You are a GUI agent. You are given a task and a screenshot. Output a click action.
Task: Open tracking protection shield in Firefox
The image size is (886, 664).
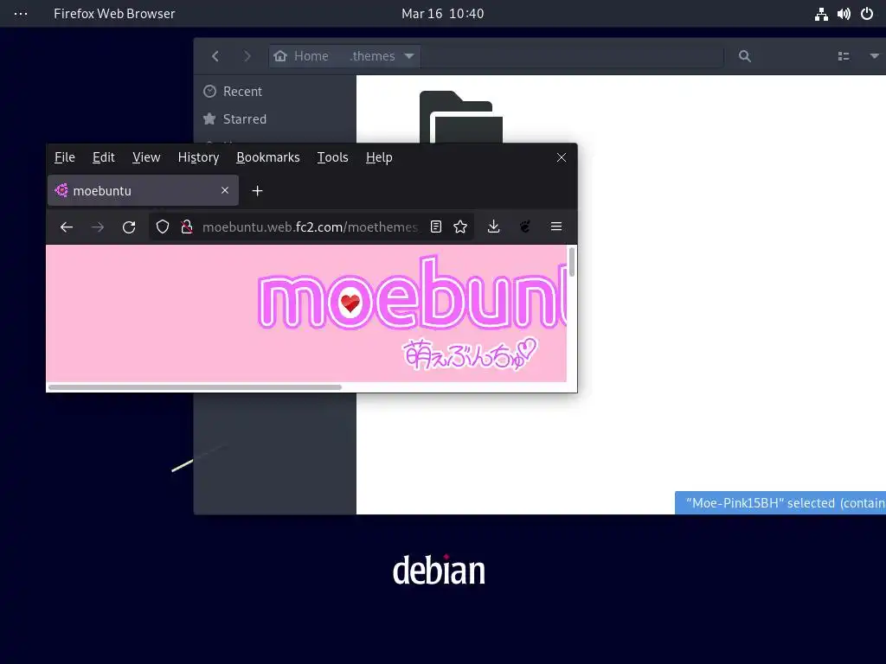[x=163, y=227]
